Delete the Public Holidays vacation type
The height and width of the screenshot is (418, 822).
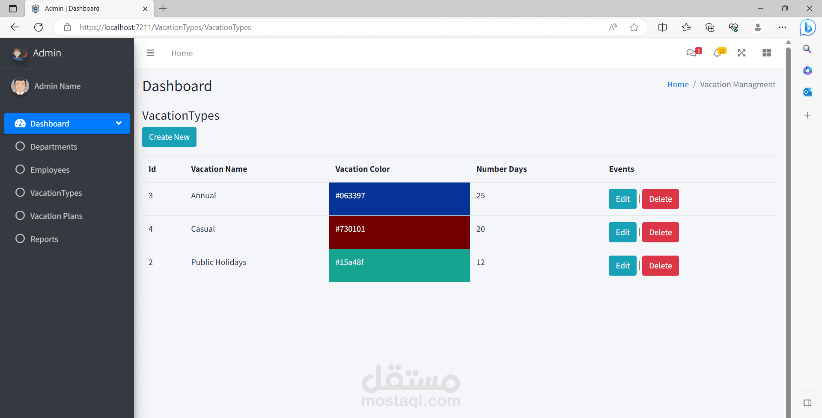(660, 265)
